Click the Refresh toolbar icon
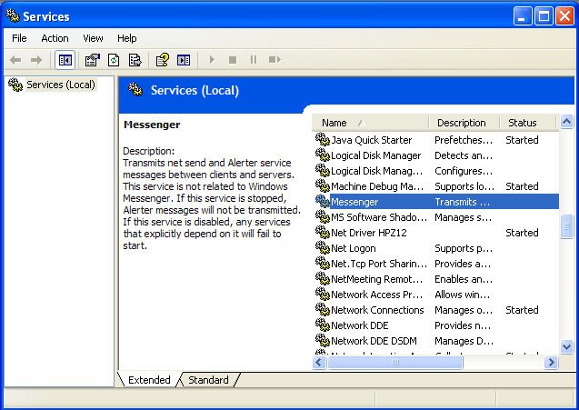 click(x=114, y=60)
